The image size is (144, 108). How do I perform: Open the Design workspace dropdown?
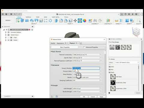tap(8, 20)
